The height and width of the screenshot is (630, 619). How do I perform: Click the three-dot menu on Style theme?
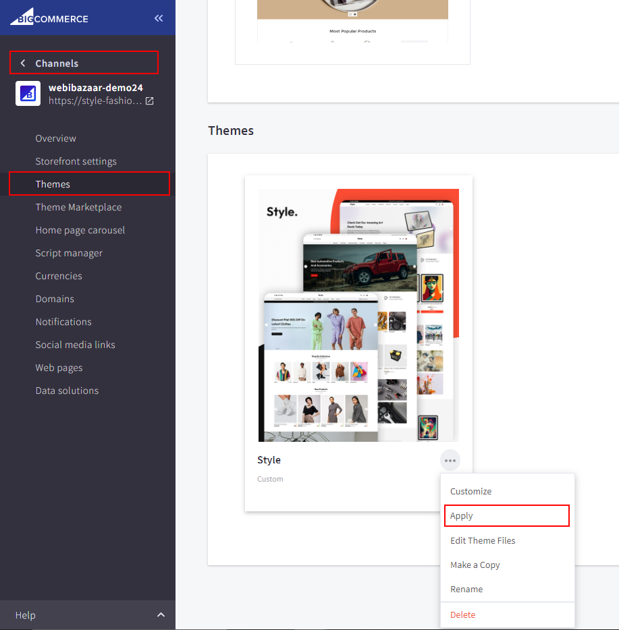[x=450, y=461]
